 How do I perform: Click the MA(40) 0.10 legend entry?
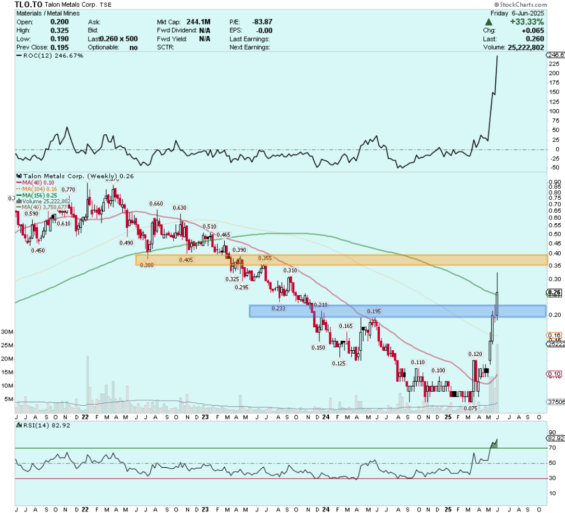click(38, 183)
